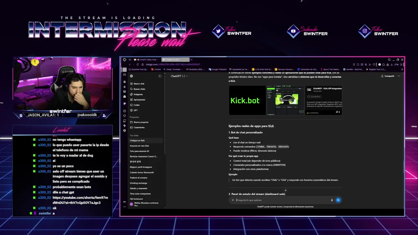
Task: Open Opera sidebar settings gear
Action: (x=124, y=131)
